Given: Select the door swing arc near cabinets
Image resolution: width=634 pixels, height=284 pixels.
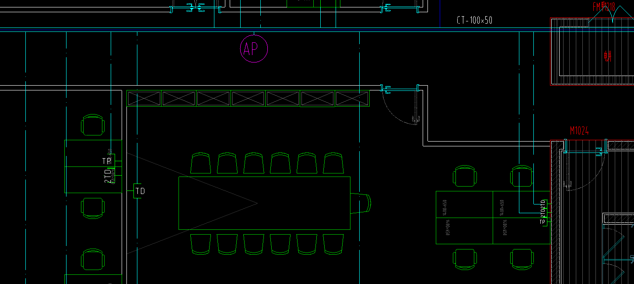Looking at the screenshot, I should pyautogui.click(x=399, y=108).
